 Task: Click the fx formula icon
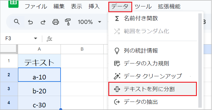tap(49, 39)
